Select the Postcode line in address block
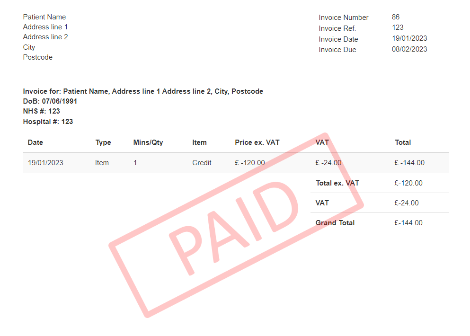 pos(38,57)
